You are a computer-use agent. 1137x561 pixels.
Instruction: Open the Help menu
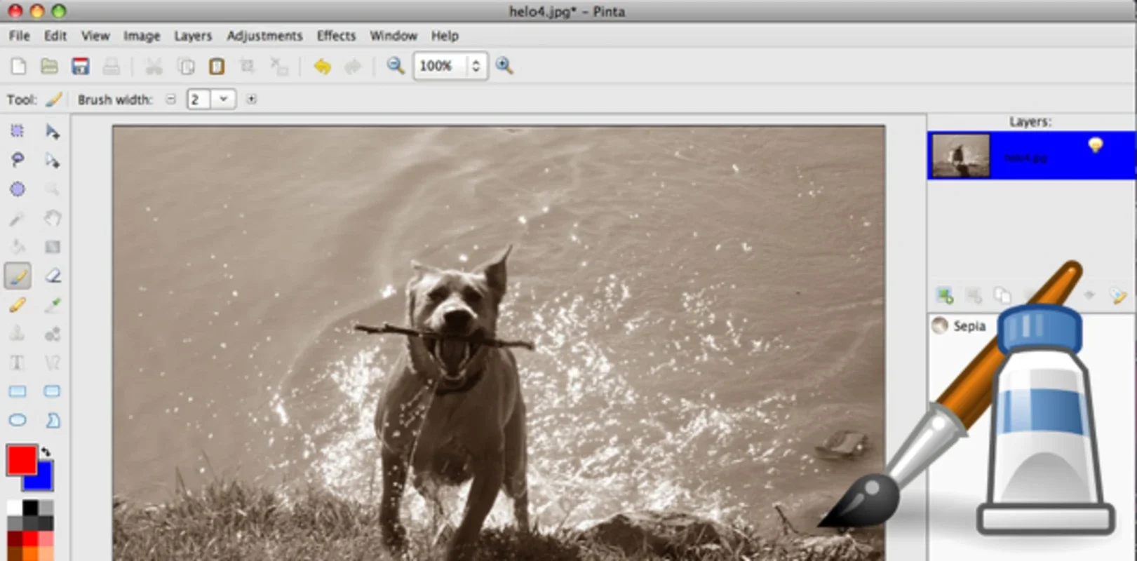445,36
